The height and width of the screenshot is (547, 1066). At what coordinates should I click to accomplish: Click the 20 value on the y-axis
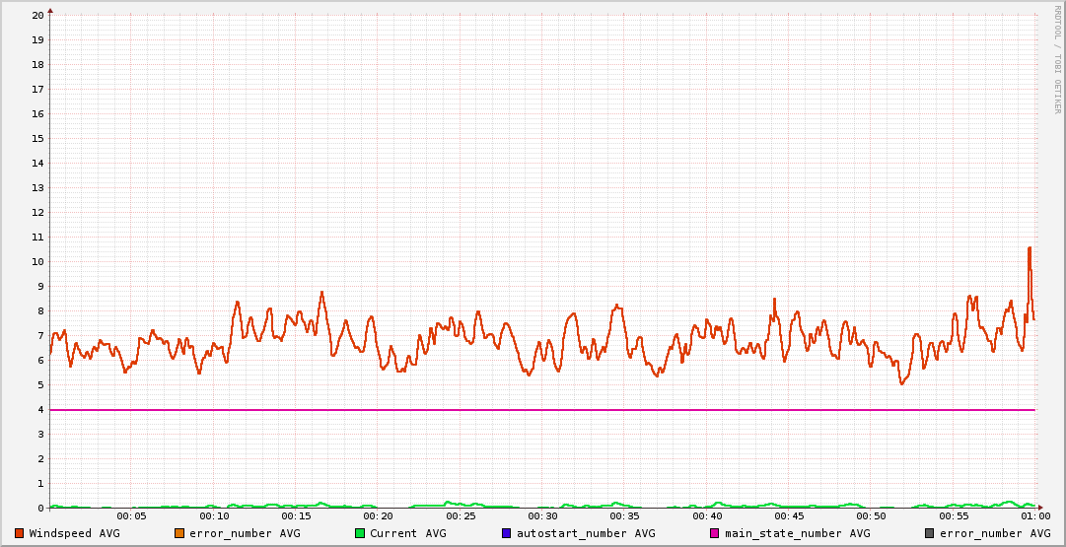[37, 15]
